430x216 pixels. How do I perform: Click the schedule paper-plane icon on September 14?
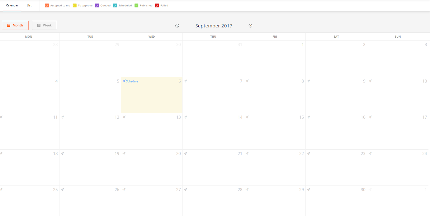click(186, 117)
